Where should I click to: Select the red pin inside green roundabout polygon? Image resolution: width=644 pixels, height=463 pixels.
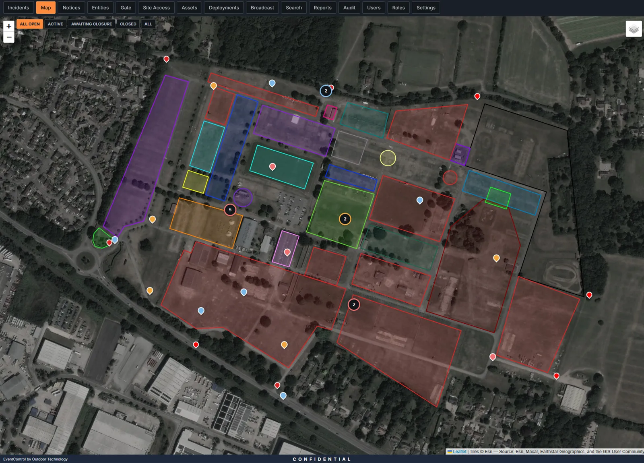tap(109, 243)
